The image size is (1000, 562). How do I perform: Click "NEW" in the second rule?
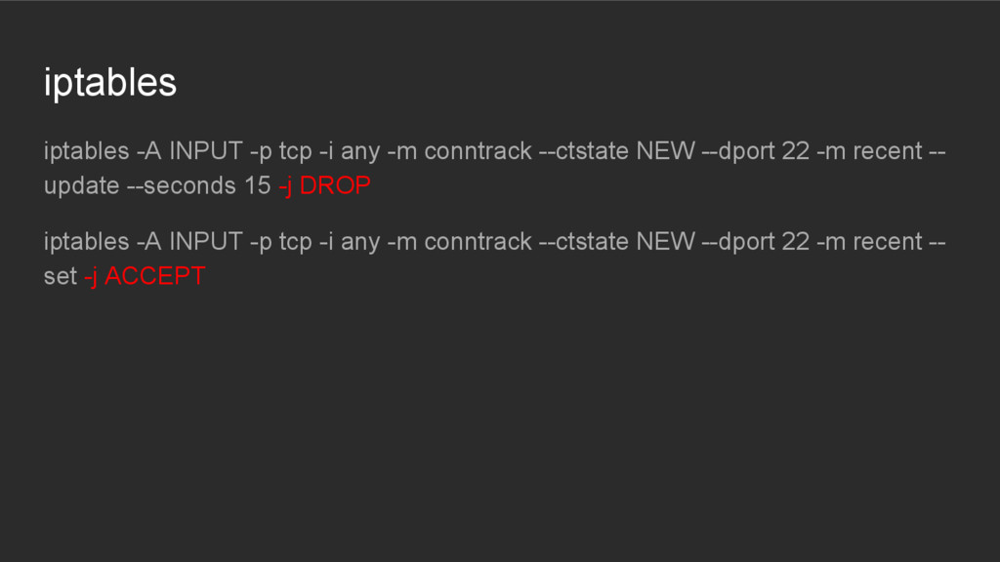pos(665,242)
